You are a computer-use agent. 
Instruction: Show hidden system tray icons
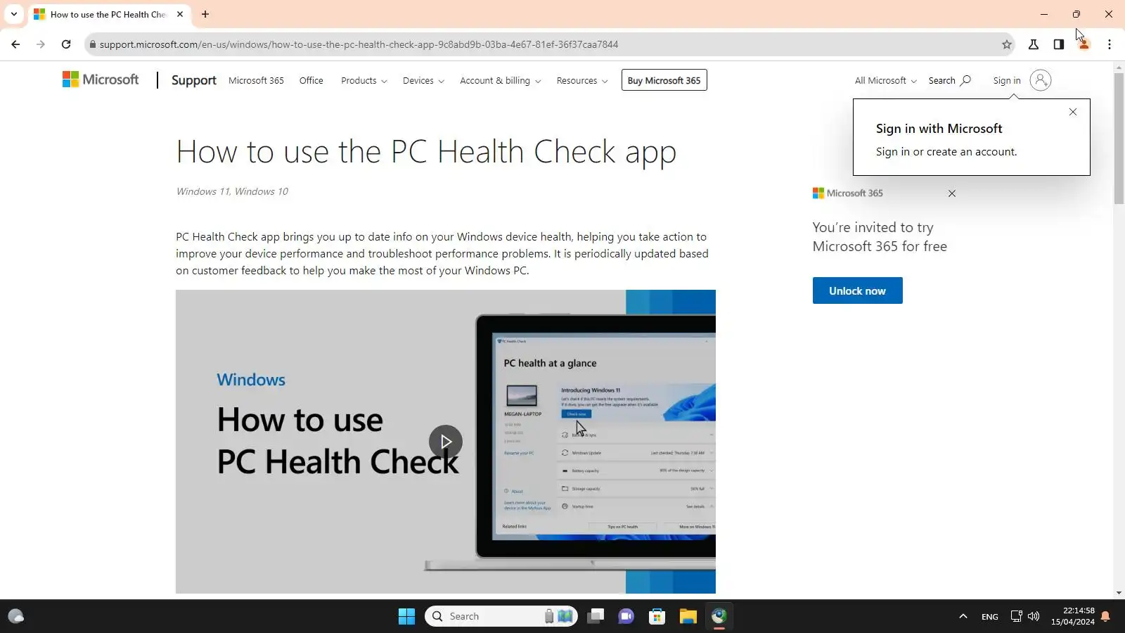[963, 617]
